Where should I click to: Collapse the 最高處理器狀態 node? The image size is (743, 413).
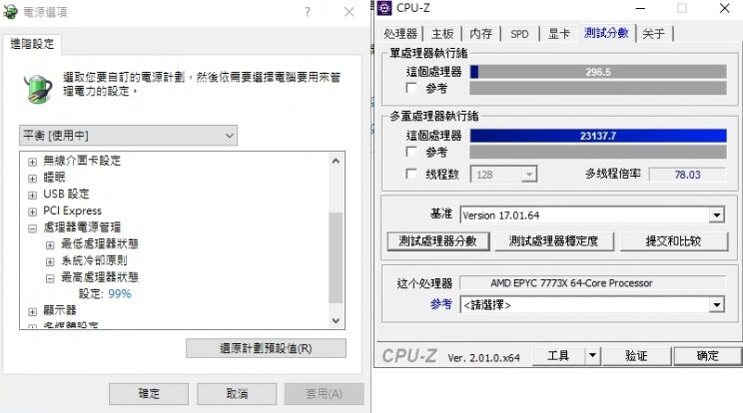click(50, 278)
